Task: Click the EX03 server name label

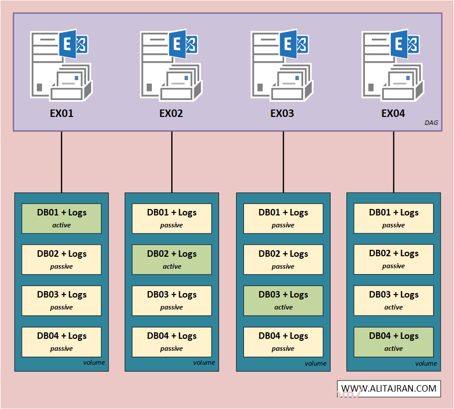Action: [282, 113]
